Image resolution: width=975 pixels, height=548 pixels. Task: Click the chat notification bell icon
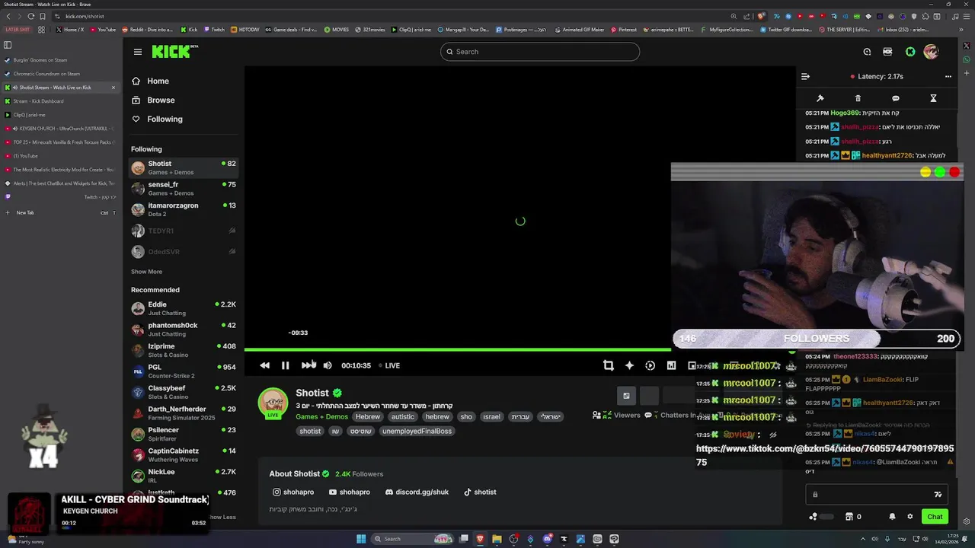click(x=892, y=517)
